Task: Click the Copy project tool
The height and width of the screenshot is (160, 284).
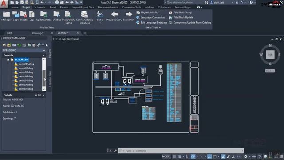Action: tap(16, 16)
